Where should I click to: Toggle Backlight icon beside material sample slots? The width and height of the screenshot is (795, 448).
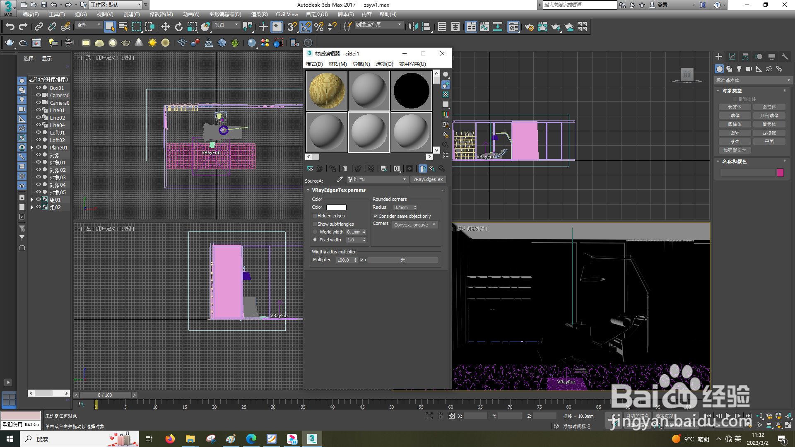(446, 84)
